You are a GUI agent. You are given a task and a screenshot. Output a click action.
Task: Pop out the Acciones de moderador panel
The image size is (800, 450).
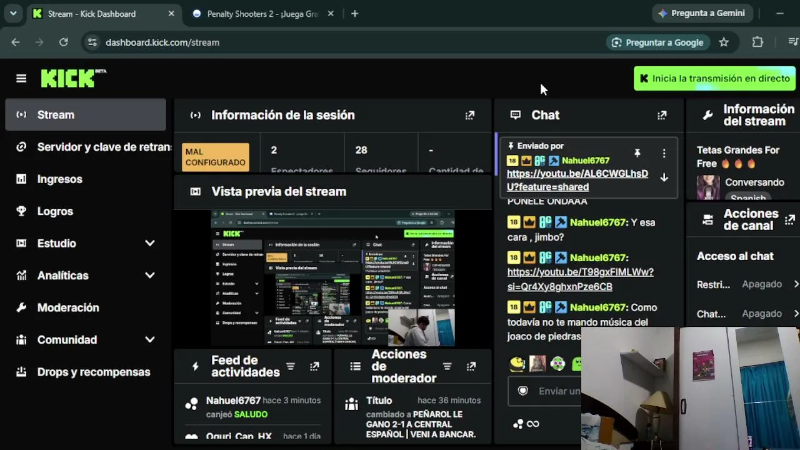pyautogui.click(x=471, y=366)
